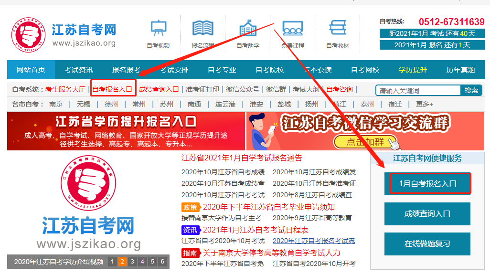490x275 pixels.
Task: Select 徐州 city link
Action: tap(111, 104)
